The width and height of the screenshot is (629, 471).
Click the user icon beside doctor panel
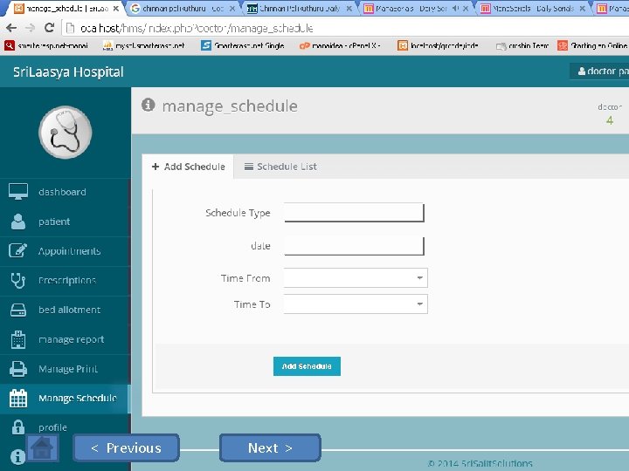[581, 72]
